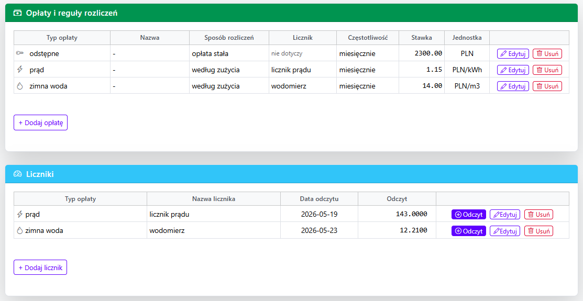Click według zużycia in the zimna woda row

[216, 86]
